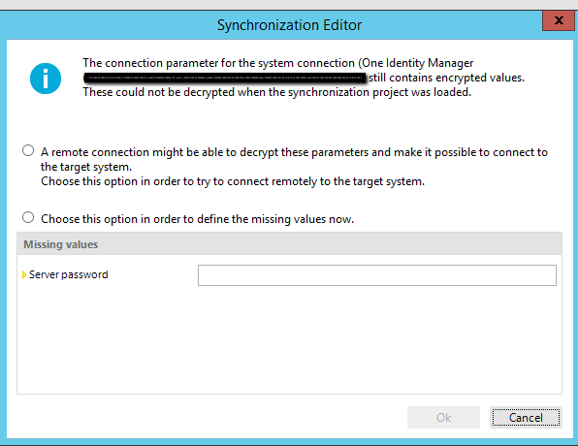Close the Synchronization Editor dialog with X
The height and width of the screenshot is (446, 578).
[x=558, y=20]
